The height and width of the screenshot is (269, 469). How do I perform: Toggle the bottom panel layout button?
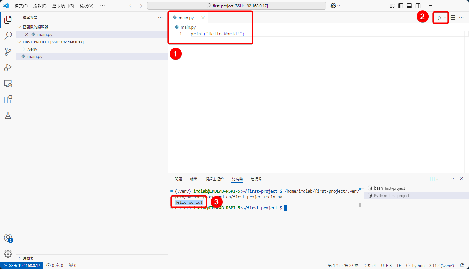[x=409, y=6]
